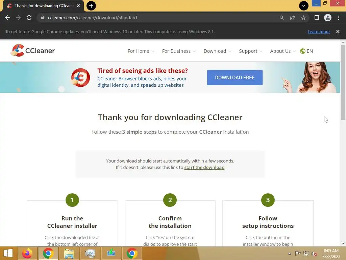The height and width of the screenshot is (260, 346).
Task: Click the Action Center flag icon
Action: [x=298, y=254]
